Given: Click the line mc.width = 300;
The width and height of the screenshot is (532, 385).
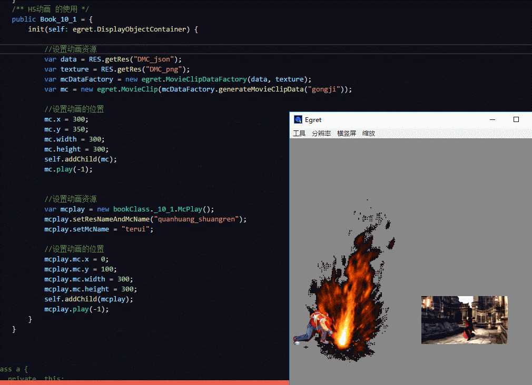Looking at the screenshot, I should click(74, 139).
